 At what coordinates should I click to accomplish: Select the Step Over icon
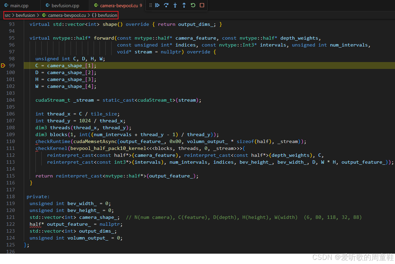point(166,5)
